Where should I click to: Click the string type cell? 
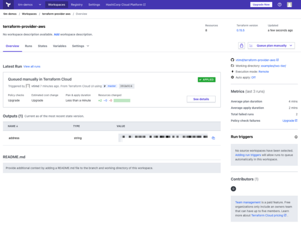click(78, 138)
